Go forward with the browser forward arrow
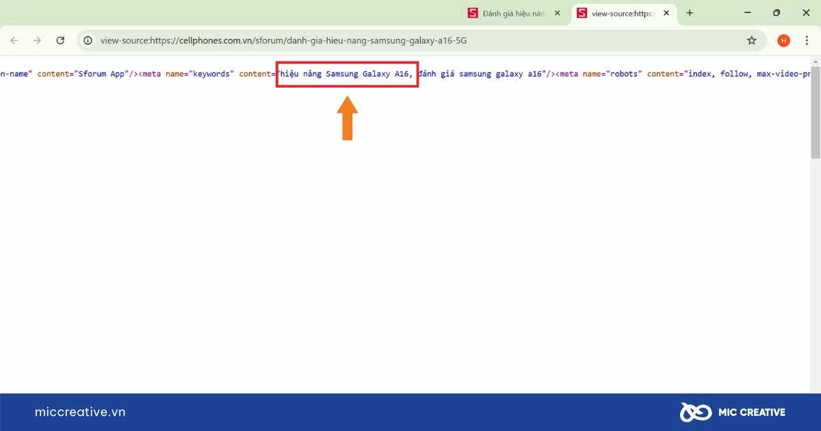The image size is (821, 431). coord(37,40)
